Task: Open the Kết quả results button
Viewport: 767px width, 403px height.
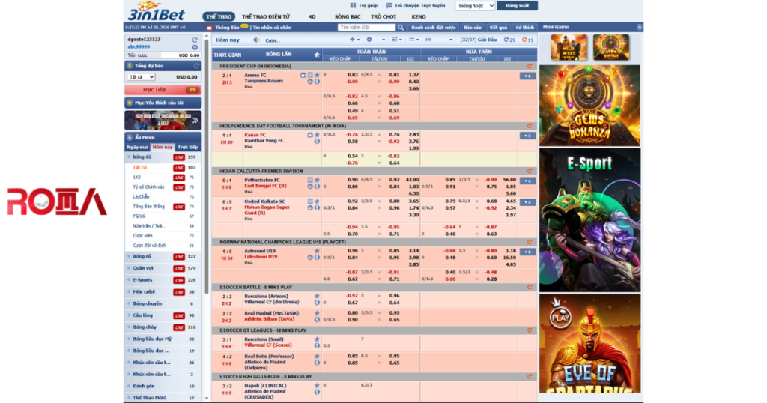Action: [x=498, y=28]
